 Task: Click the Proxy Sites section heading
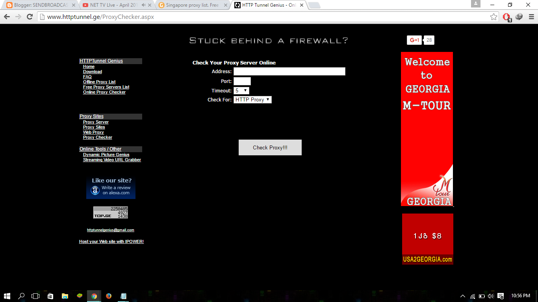(91, 116)
